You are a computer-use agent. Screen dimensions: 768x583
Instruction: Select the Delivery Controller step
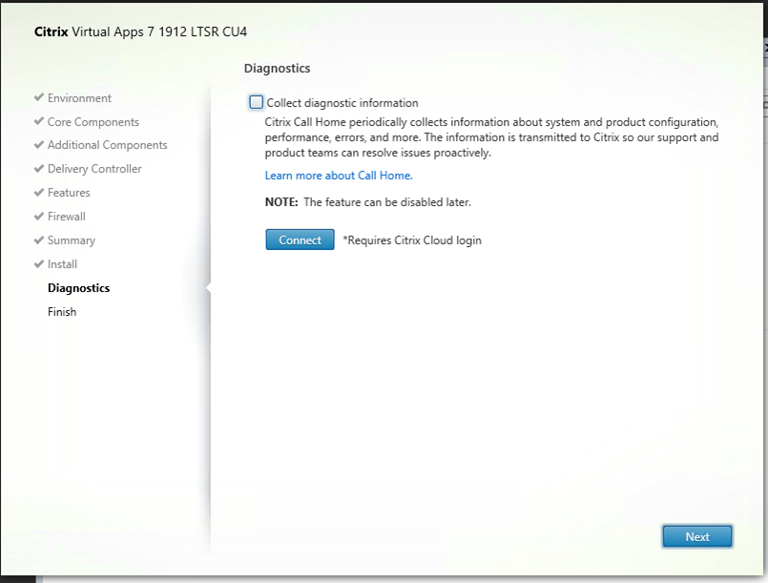pos(94,169)
